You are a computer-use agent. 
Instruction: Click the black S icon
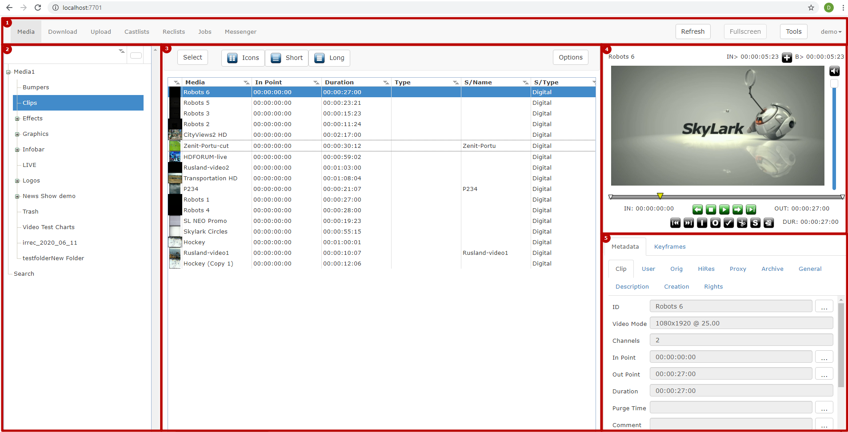click(x=755, y=223)
